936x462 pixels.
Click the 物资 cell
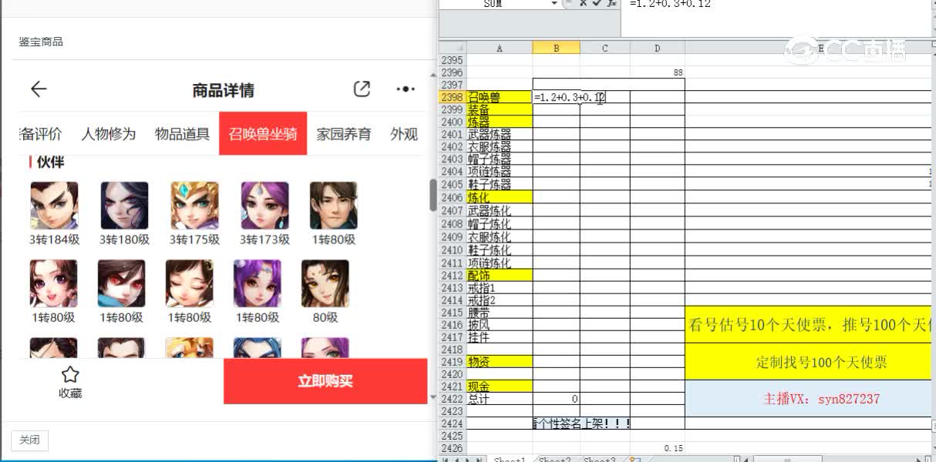point(500,361)
